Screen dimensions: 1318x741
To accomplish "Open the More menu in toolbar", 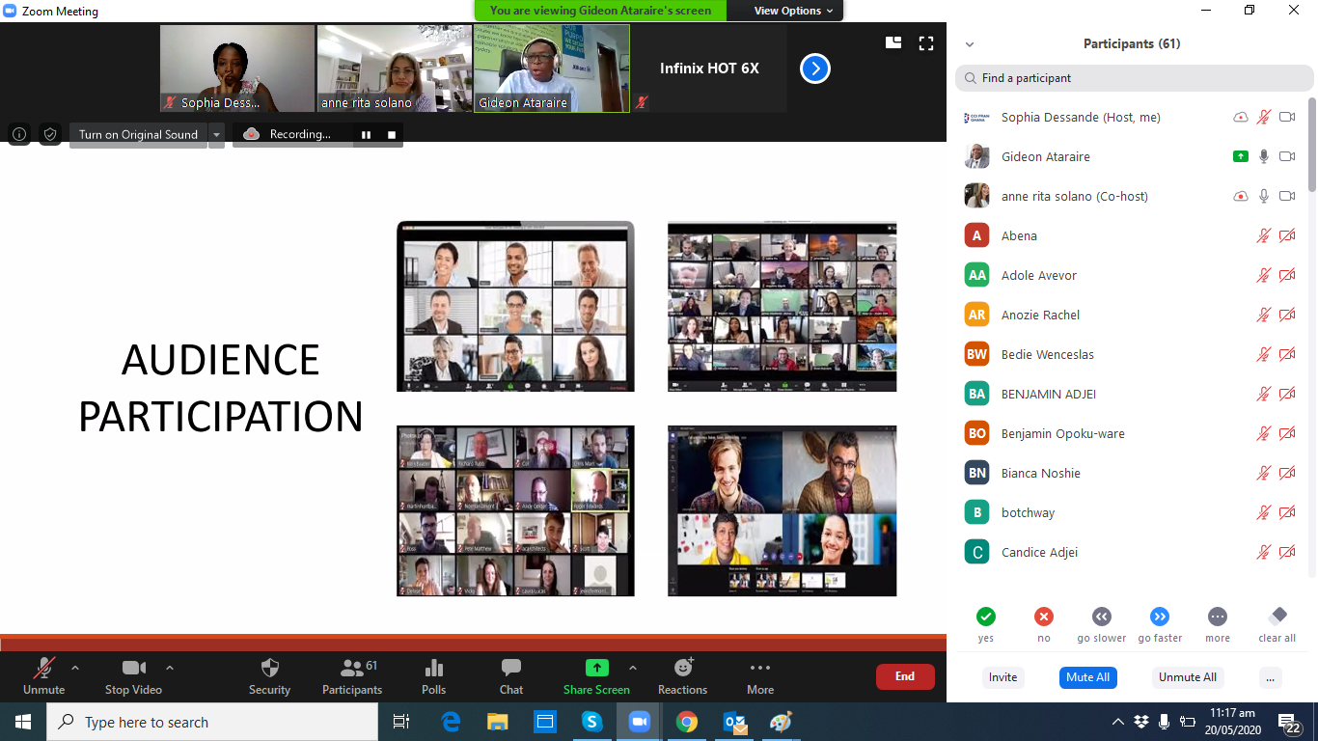I will click(x=760, y=668).
